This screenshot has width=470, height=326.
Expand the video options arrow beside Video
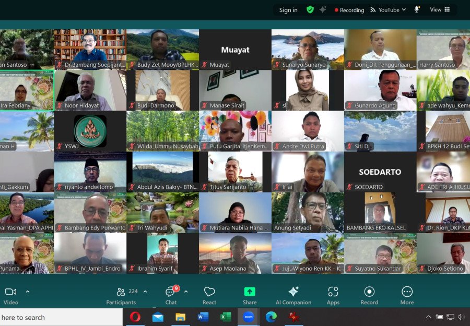28,292
